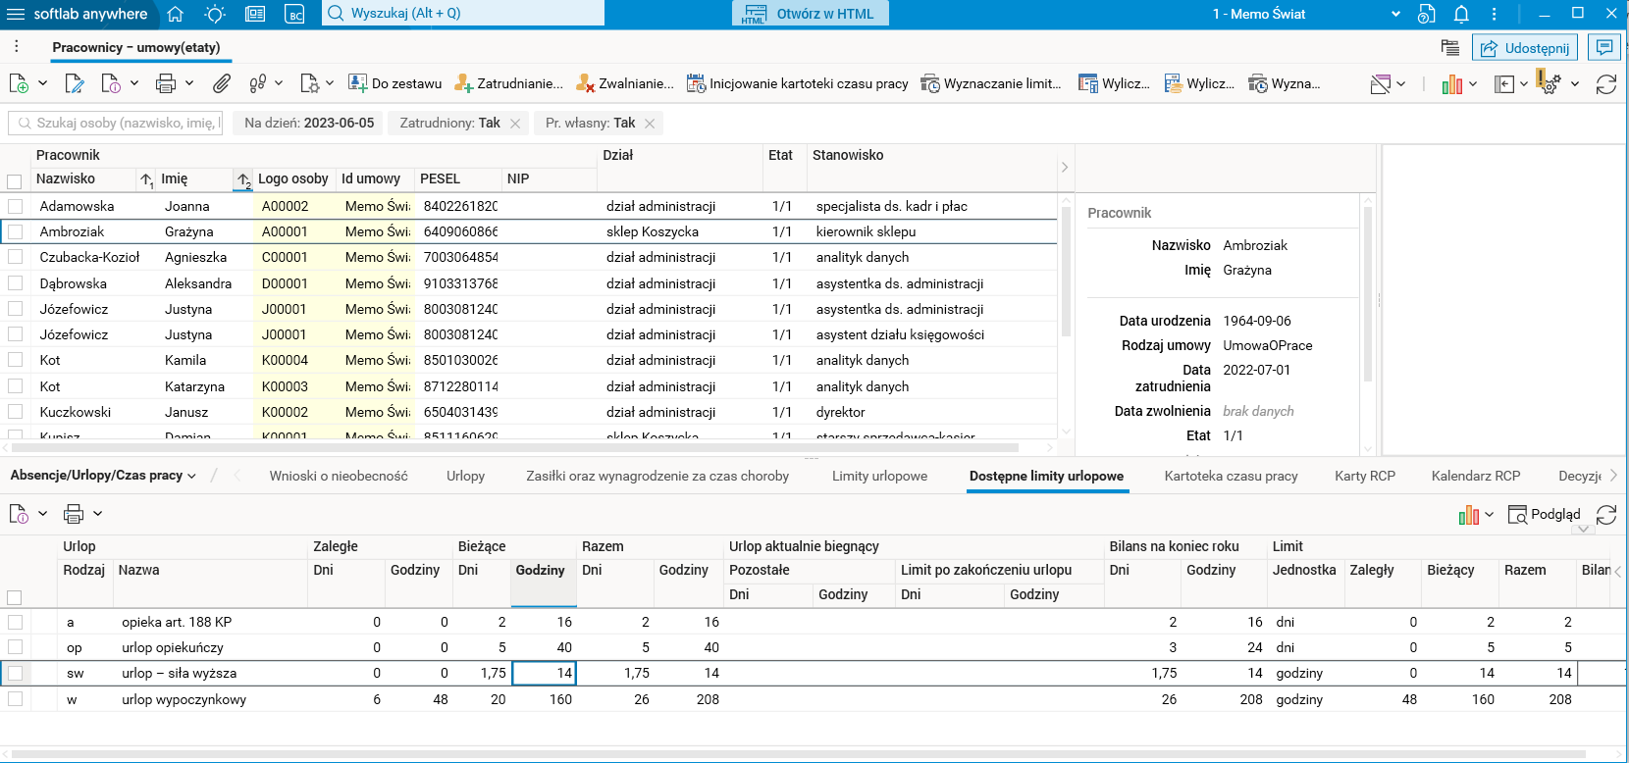This screenshot has width=1629, height=763.
Task: Refresh the available leave limits list
Action: pos(1606,515)
